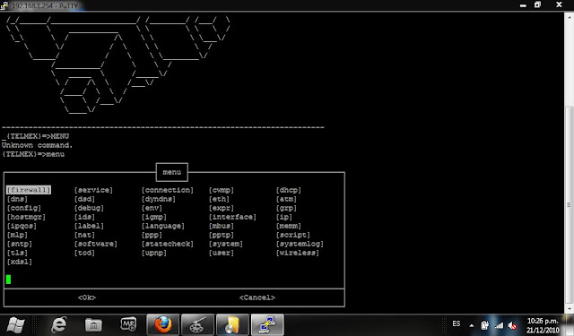Switch to the PuTTY taskbar button
This screenshot has width=574, height=336.
267,324
